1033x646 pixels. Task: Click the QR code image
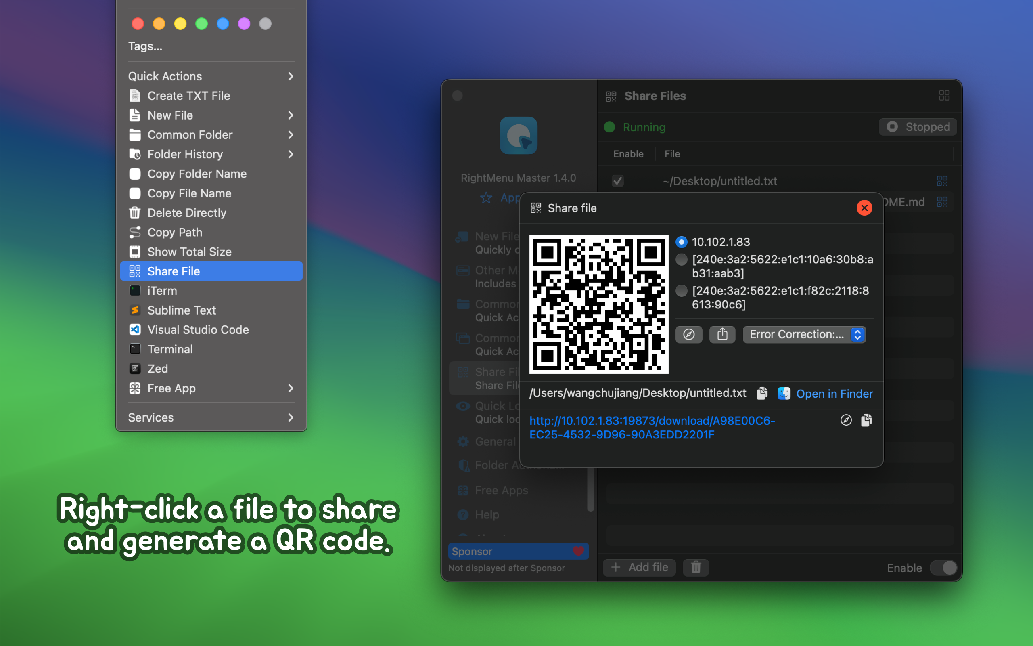[599, 304]
